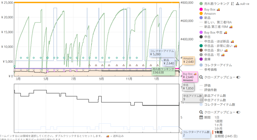Click the sub-rank hierarchy icon
Screen dimensions: 257x140
point(237,4)
